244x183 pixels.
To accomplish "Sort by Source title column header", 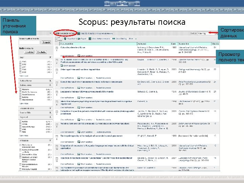I will point(184,44).
